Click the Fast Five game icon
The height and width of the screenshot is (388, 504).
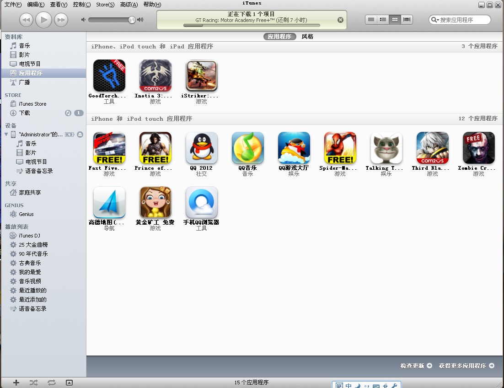109,148
